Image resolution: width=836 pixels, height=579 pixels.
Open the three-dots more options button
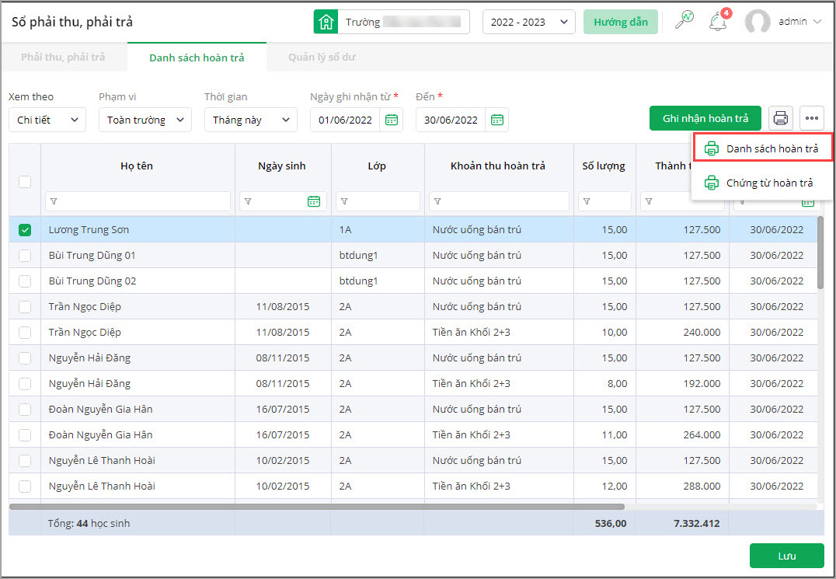click(812, 118)
